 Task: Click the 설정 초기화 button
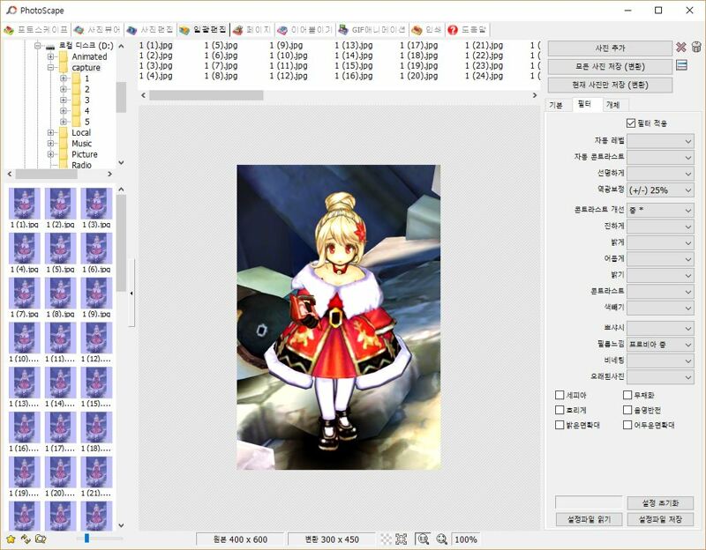(x=660, y=502)
